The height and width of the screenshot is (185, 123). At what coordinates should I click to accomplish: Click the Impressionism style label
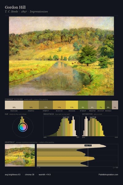tap(39, 12)
